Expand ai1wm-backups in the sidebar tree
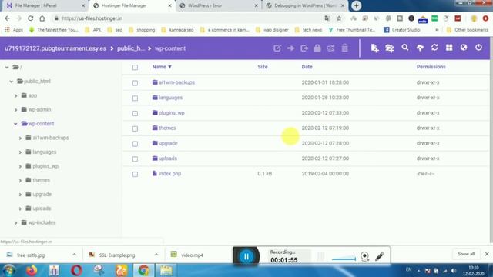493x277 pixels. coord(20,138)
